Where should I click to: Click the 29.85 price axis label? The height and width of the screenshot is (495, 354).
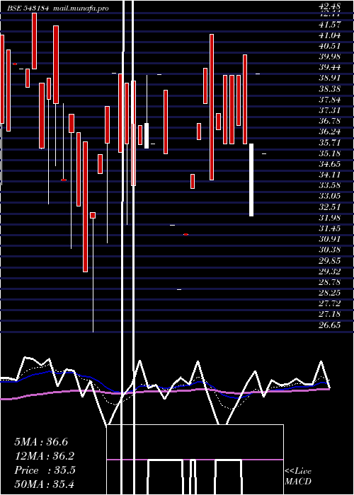pyautogui.click(x=329, y=260)
